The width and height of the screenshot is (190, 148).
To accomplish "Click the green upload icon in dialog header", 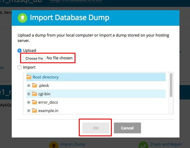I will click(x=22, y=18).
